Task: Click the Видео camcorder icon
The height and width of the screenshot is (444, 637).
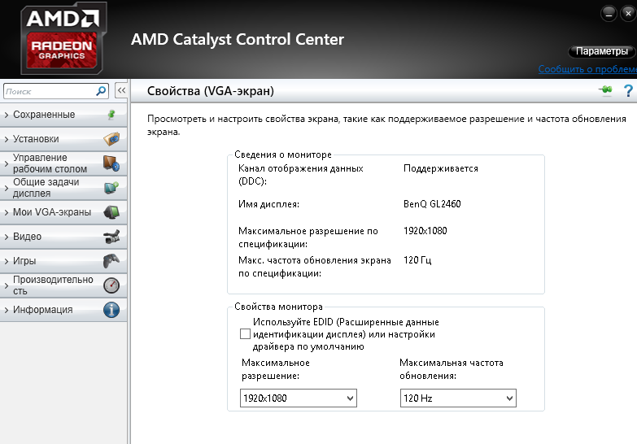Action: click(x=111, y=237)
